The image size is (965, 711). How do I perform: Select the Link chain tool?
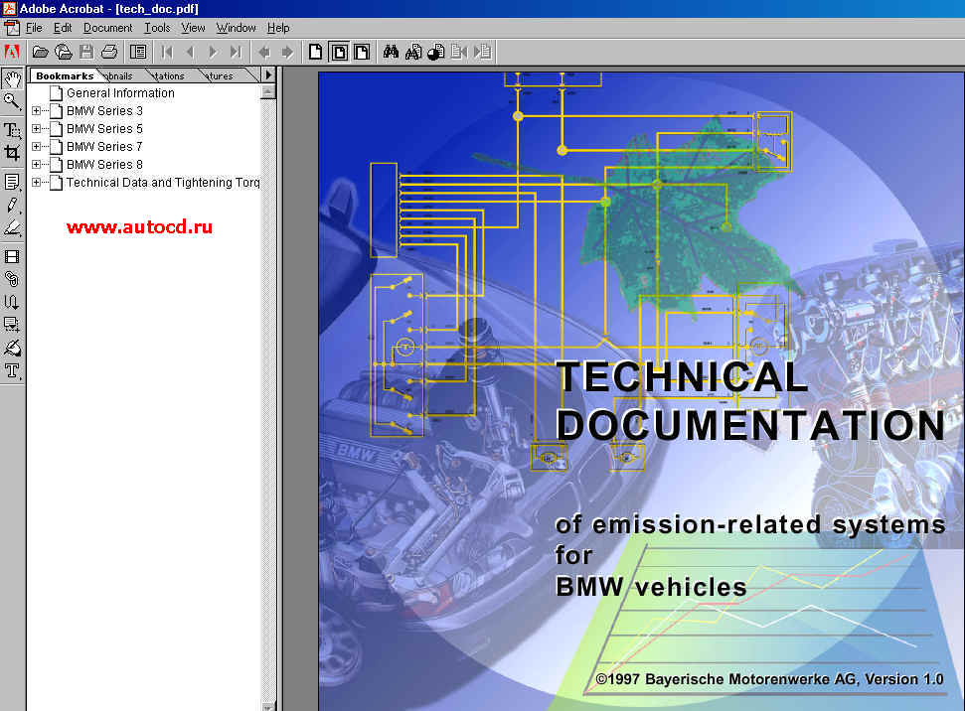tap(12, 279)
